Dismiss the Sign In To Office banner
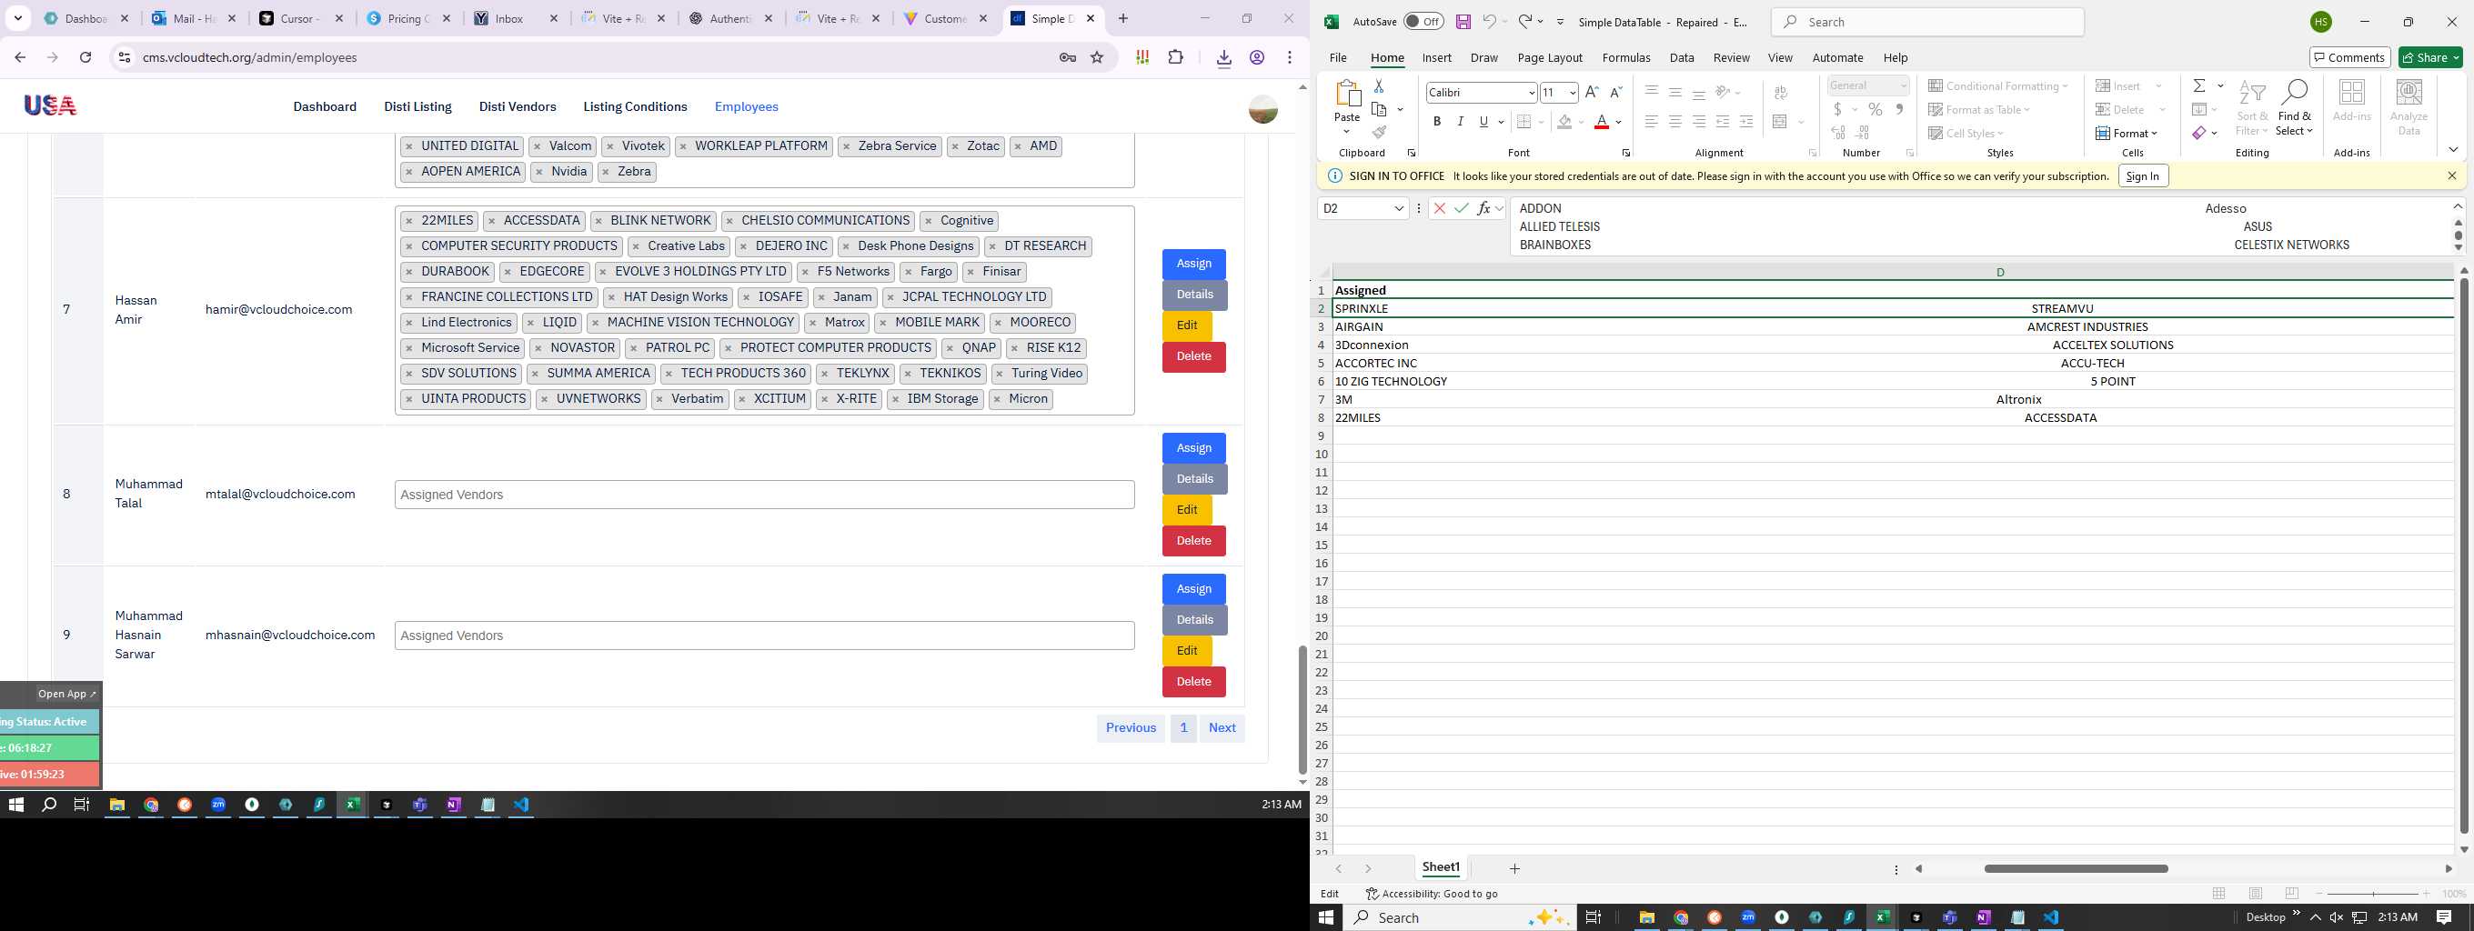2474x931 pixels. coord(2452,175)
